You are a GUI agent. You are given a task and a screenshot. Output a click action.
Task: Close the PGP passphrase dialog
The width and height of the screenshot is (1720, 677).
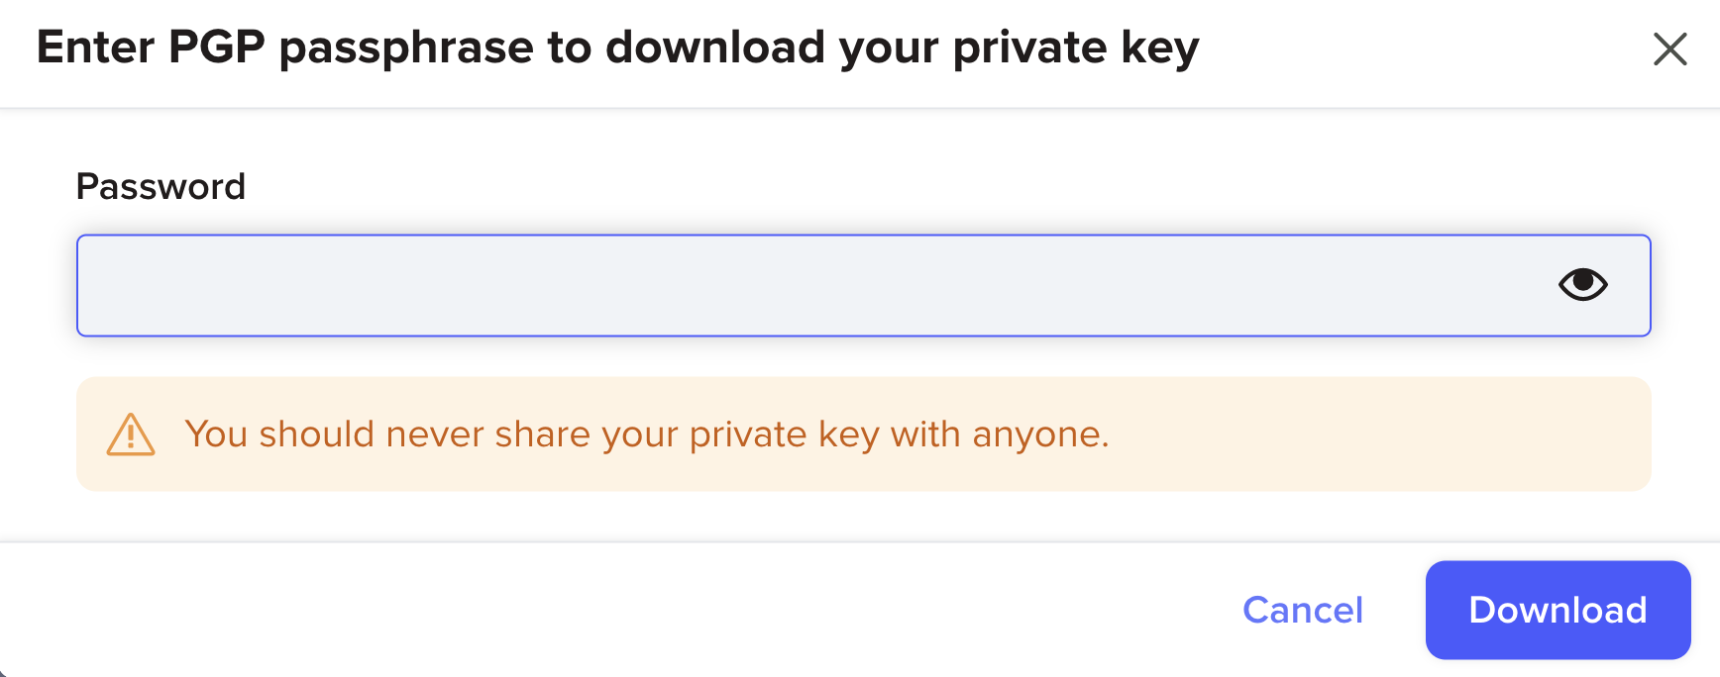tap(1669, 48)
